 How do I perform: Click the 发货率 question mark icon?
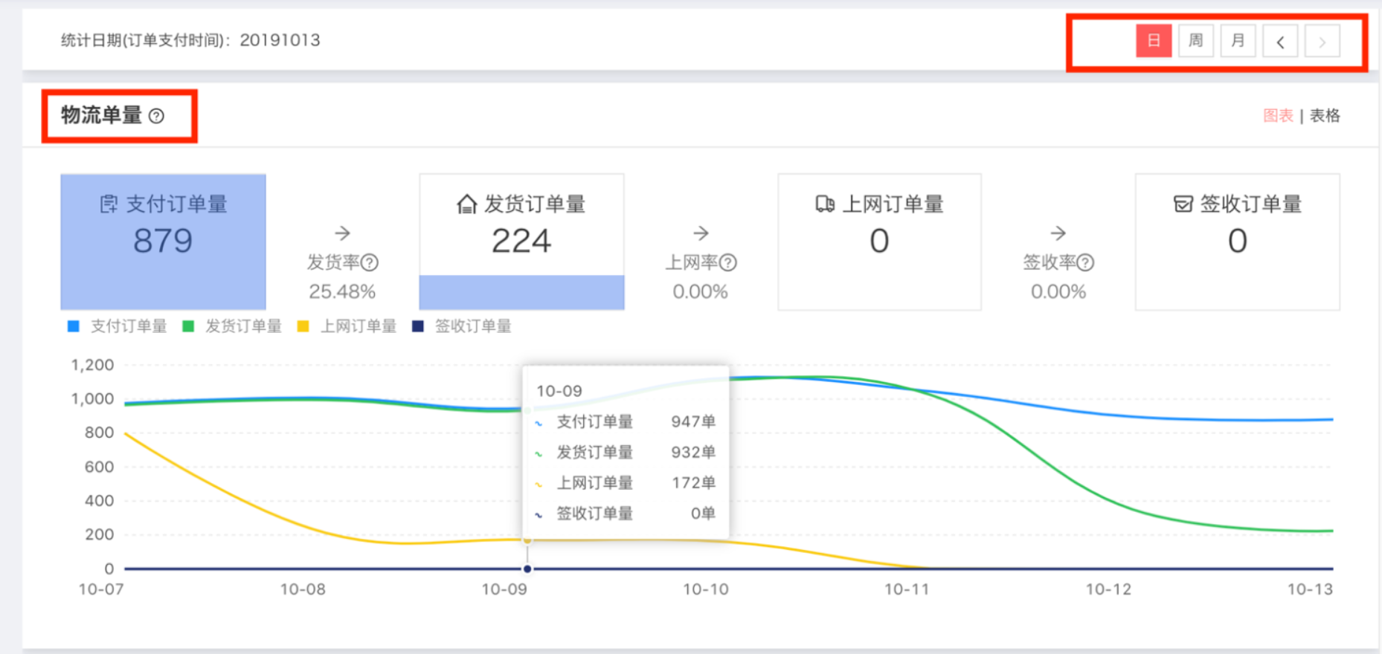click(x=370, y=262)
